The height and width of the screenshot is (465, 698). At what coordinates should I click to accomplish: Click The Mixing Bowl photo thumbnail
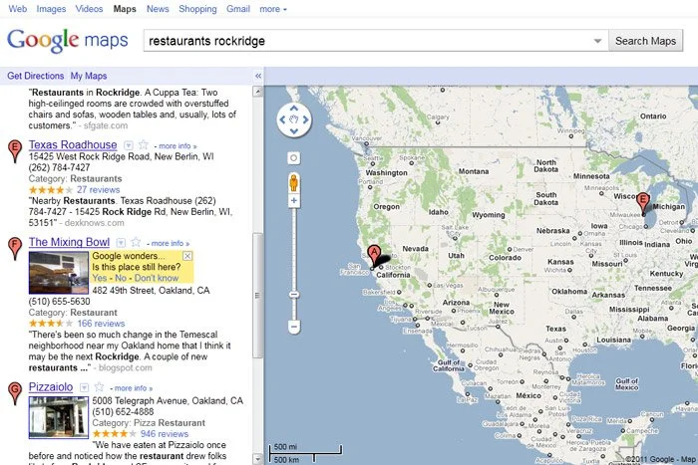59,273
